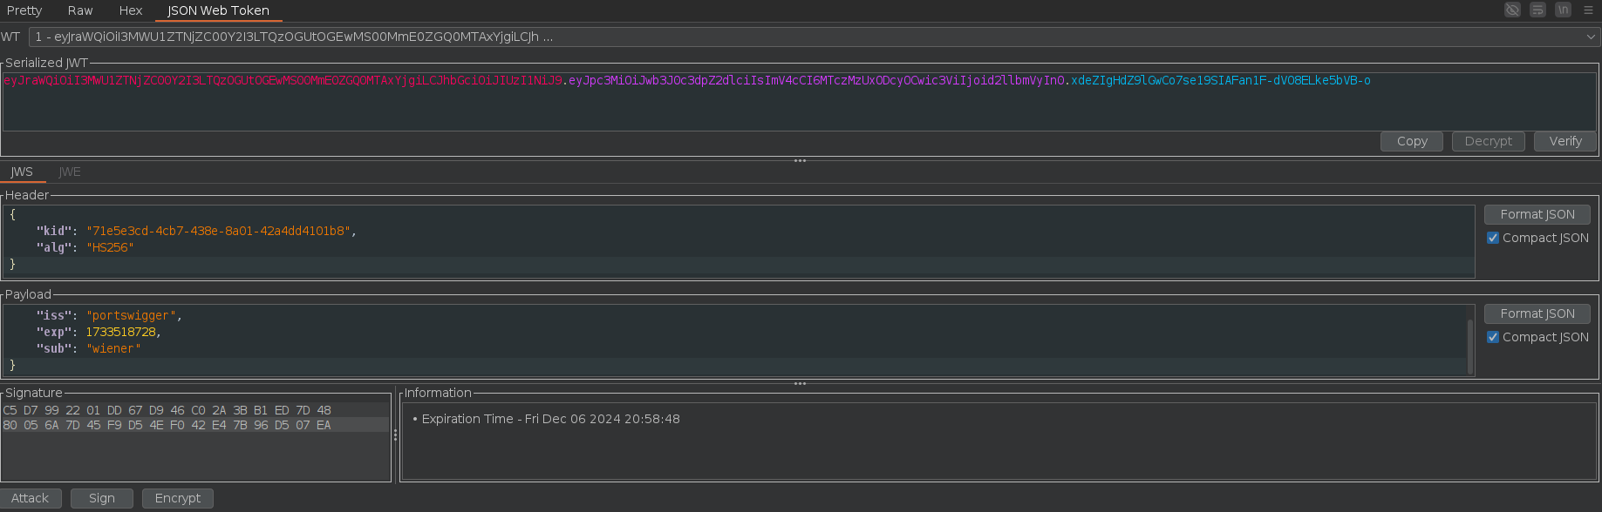The width and height of the screenshot is (1602, 512).
Task: Uncheck Compact JSON for the Header
Action: (1493, 238)
